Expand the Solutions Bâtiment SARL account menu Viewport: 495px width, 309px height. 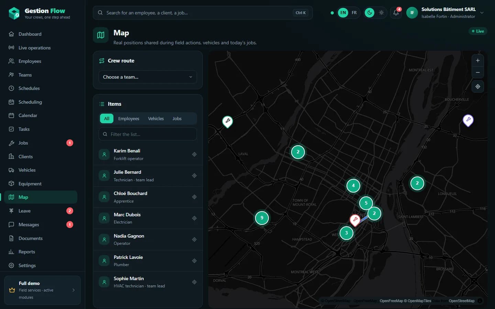point(446,13)
